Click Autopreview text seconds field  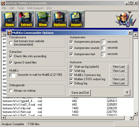[x=103, y=54]
